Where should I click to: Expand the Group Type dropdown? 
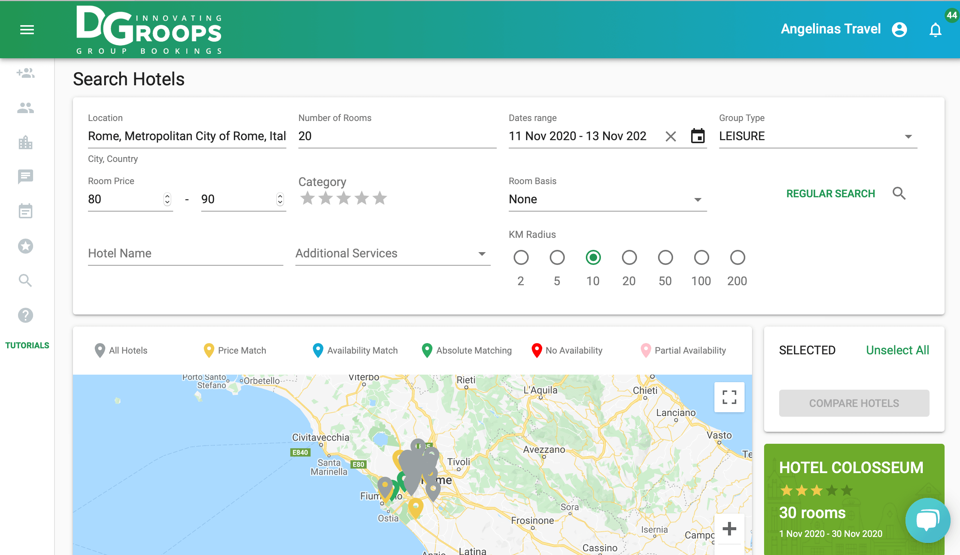[x=817, y=136]
